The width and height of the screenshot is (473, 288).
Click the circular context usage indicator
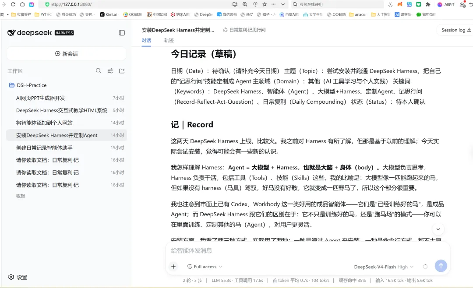tap(425, 267)
